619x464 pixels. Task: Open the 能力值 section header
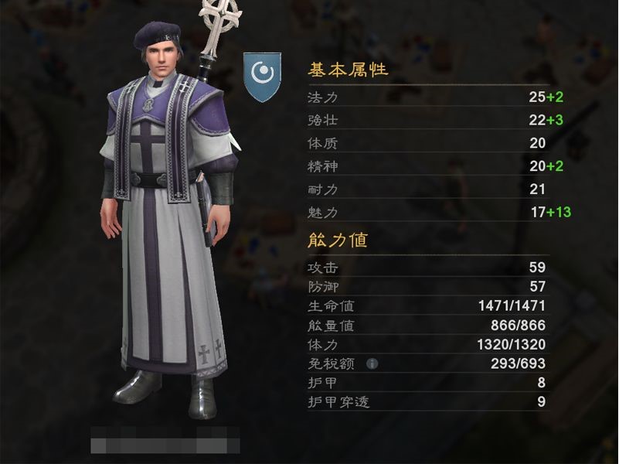[338, 240]
